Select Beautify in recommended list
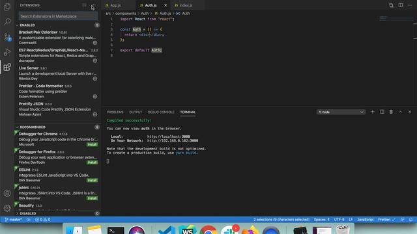Image resolution: width=417 pixels, height=234 pixels. (57, 205)
